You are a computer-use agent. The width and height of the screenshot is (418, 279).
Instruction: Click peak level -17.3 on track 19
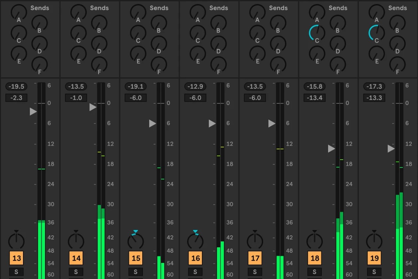coord(374,87)
